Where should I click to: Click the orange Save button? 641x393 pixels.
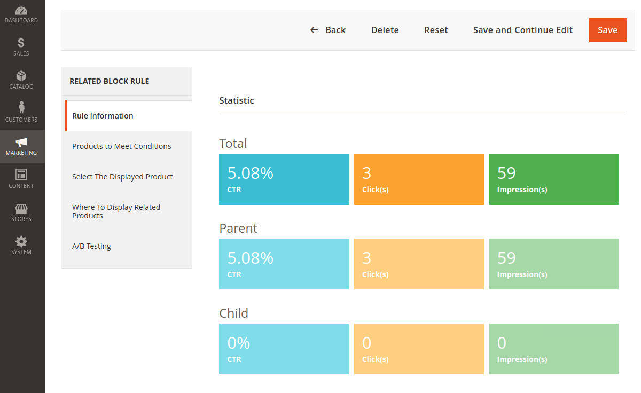pyautogui.click(x=608, y=30)
